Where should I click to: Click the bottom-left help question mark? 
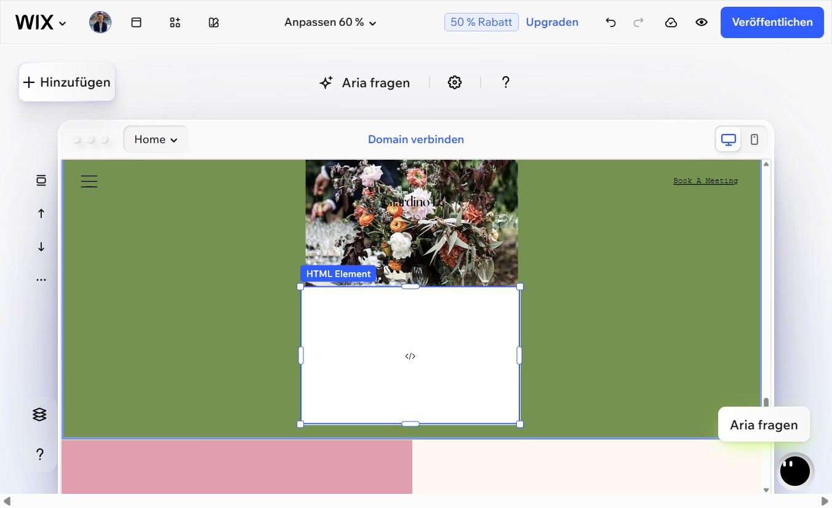point(39,455)
